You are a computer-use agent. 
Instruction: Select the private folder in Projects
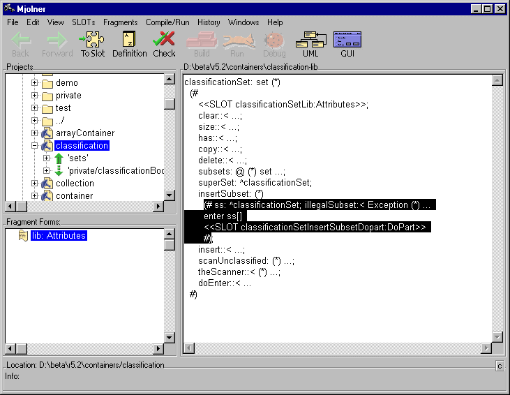[x=68, y=96]
